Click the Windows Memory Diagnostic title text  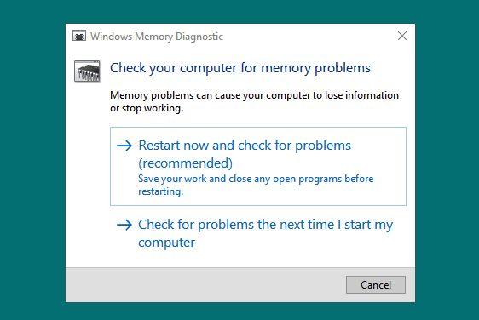(157, 37)
